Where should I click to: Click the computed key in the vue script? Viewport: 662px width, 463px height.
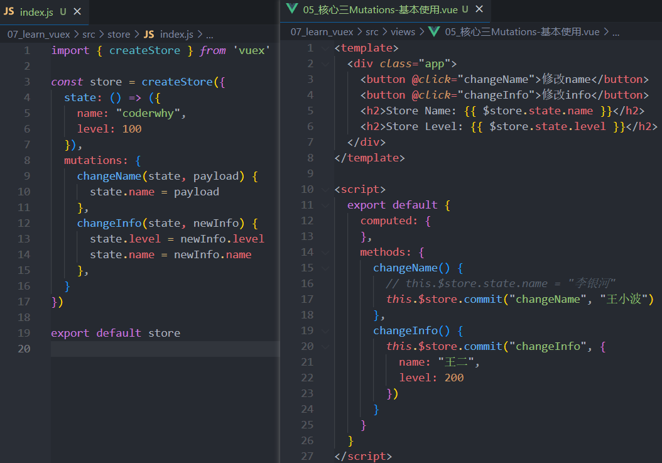tap(386, 221)
